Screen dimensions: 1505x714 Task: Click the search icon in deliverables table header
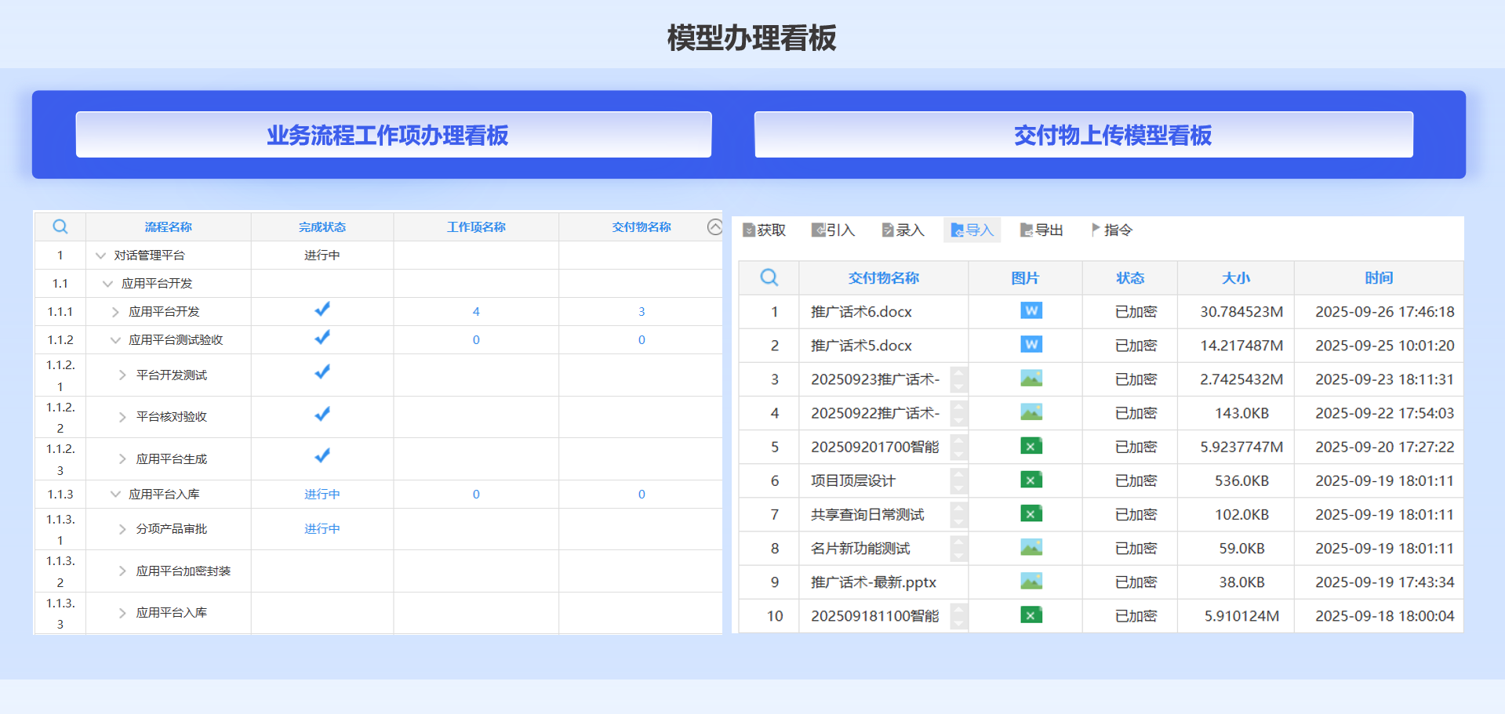[x=769, y=277]
